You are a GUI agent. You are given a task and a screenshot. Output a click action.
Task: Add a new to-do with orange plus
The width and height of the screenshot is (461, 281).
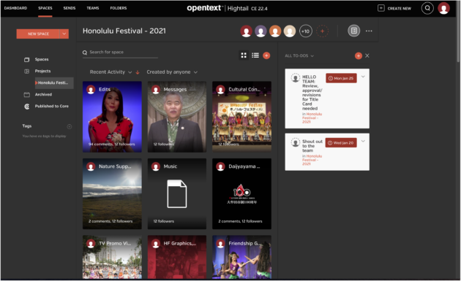pos(358,55)
